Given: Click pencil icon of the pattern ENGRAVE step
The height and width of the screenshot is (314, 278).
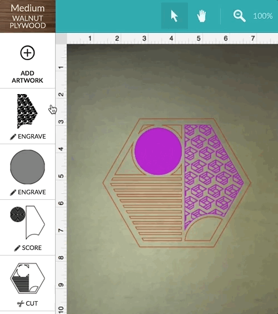Looking at the screenshot, I should (13, 137).
